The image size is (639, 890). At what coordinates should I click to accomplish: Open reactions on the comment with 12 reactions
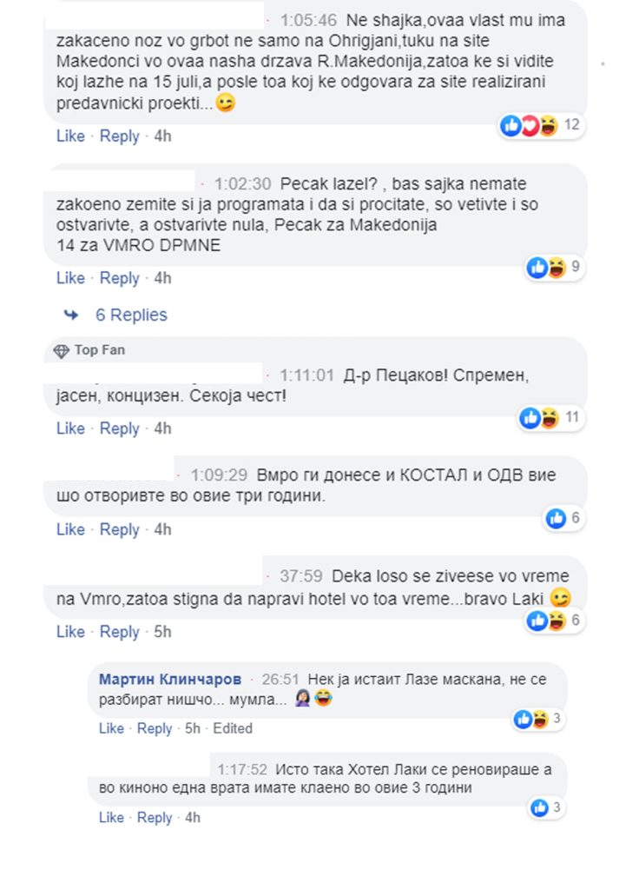point(542,125)
